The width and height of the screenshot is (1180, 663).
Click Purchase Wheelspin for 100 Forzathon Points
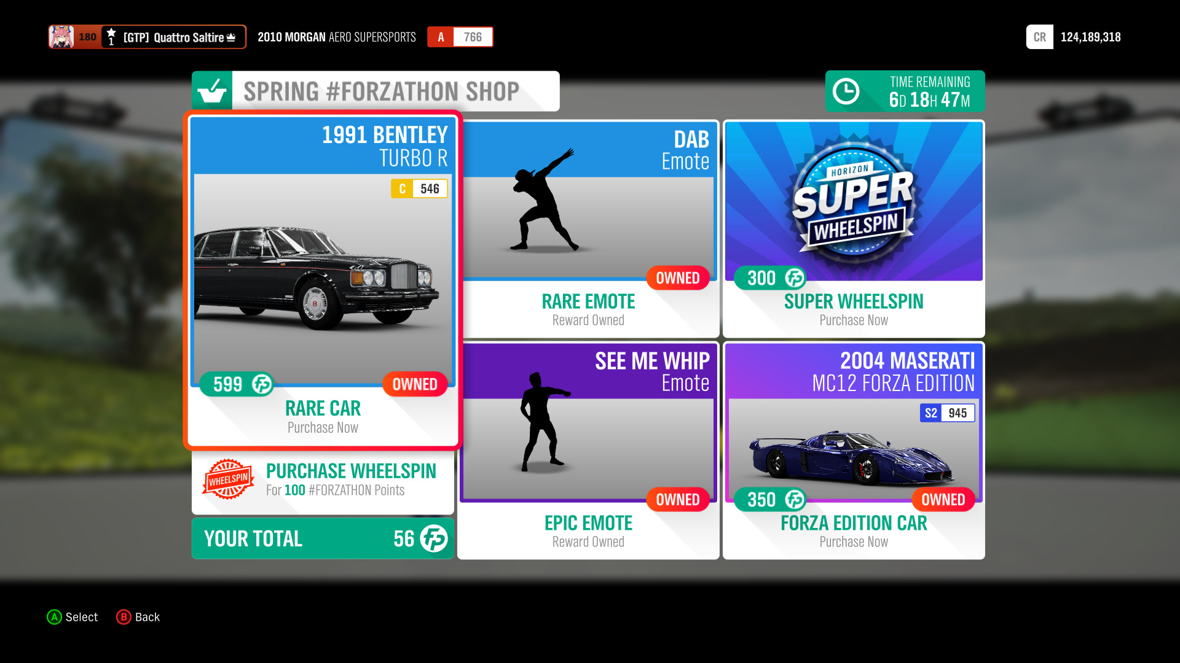pyautogui.click(x=323, y=480)
